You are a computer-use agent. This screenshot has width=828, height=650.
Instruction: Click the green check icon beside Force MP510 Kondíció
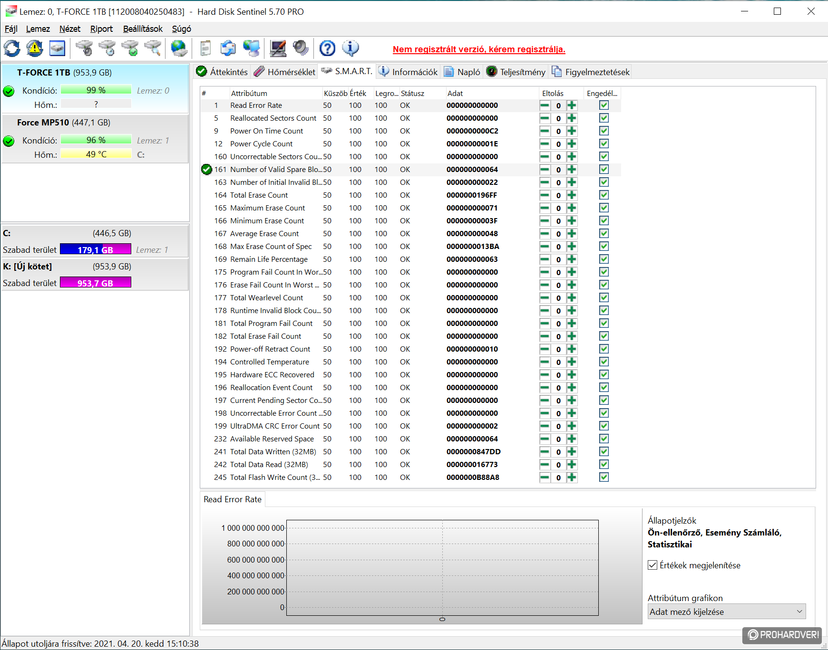click(x=9, y=141)
